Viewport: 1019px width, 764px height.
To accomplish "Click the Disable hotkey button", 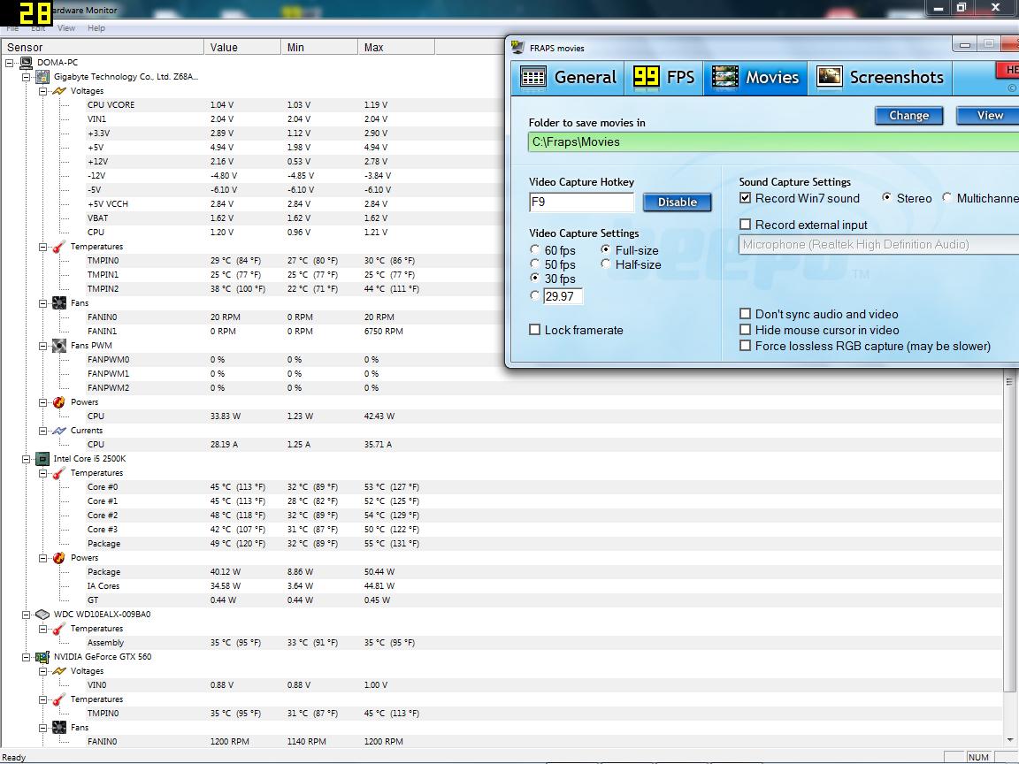I will (x=678, y=202).
